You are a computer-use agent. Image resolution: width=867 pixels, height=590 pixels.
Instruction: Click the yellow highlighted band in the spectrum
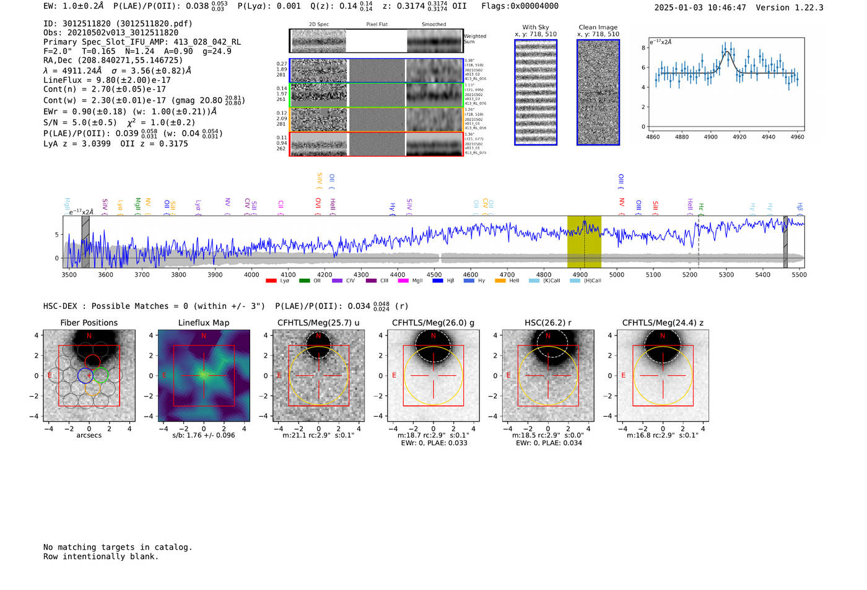pos(584,241)
